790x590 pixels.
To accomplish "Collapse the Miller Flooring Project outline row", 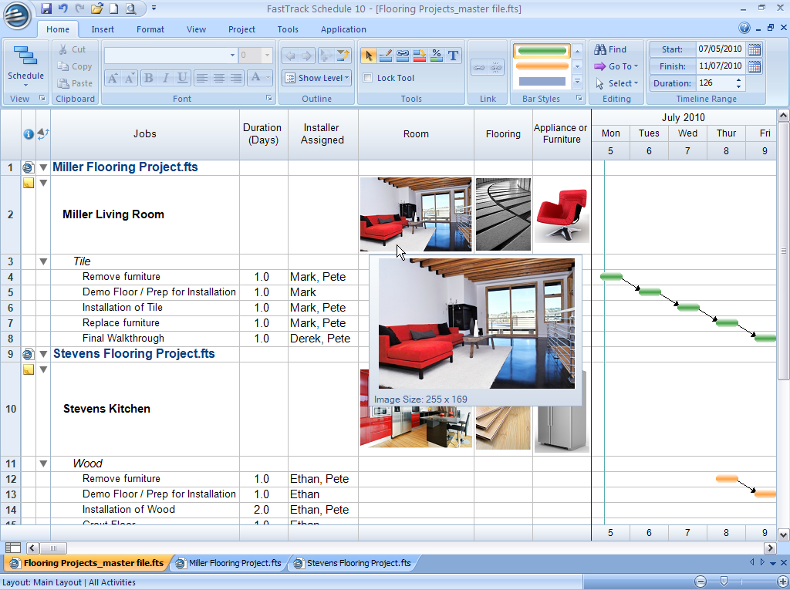I will (x=43, y=167).
